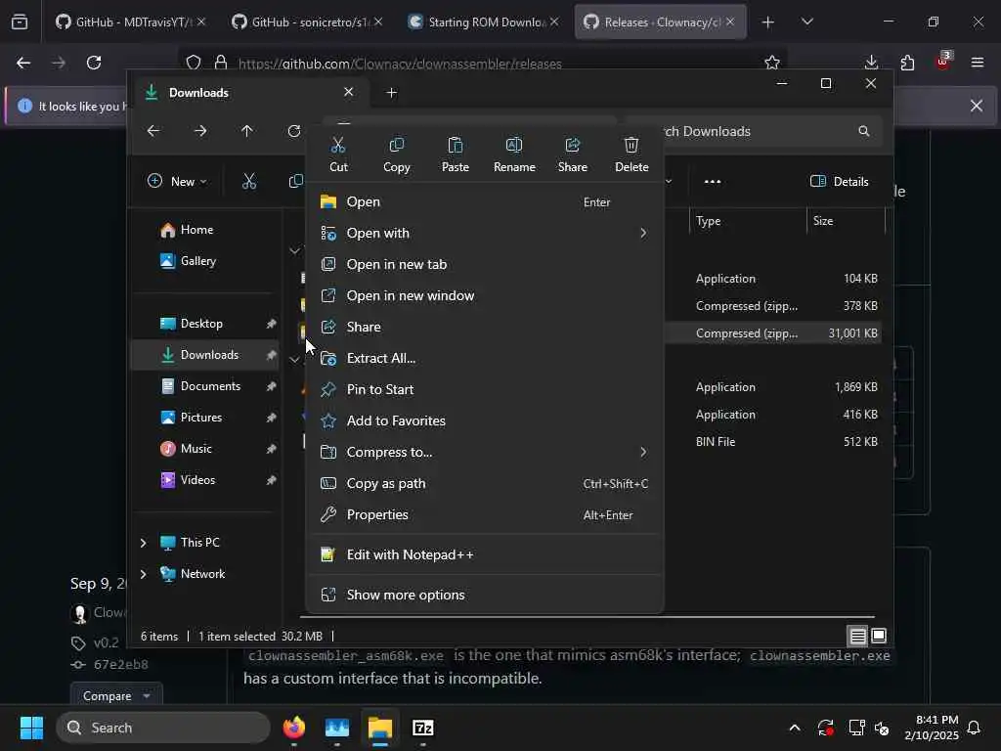1001x751 pixels.
Task: Open the Compare dropdown on GitHub
Action: (116, 696)
